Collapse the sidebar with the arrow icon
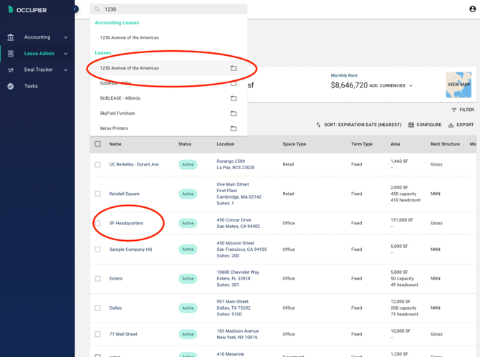Viewport: 480px width, 357px height. click(x=75, y=9)
